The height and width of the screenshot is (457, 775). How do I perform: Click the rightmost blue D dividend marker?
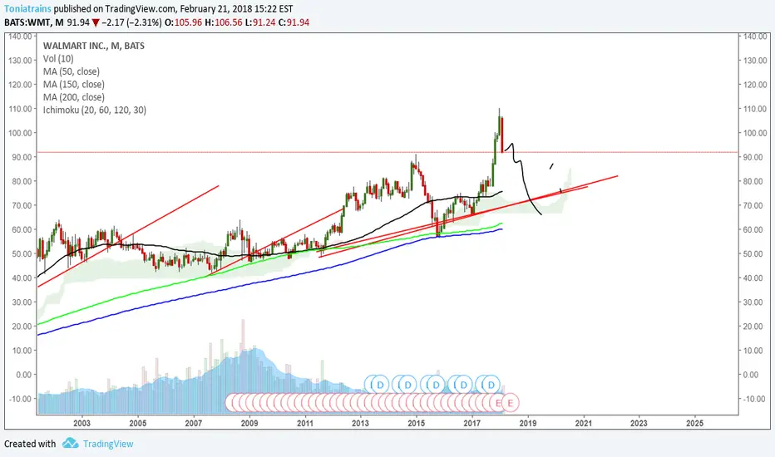click(x=491, y=385)
